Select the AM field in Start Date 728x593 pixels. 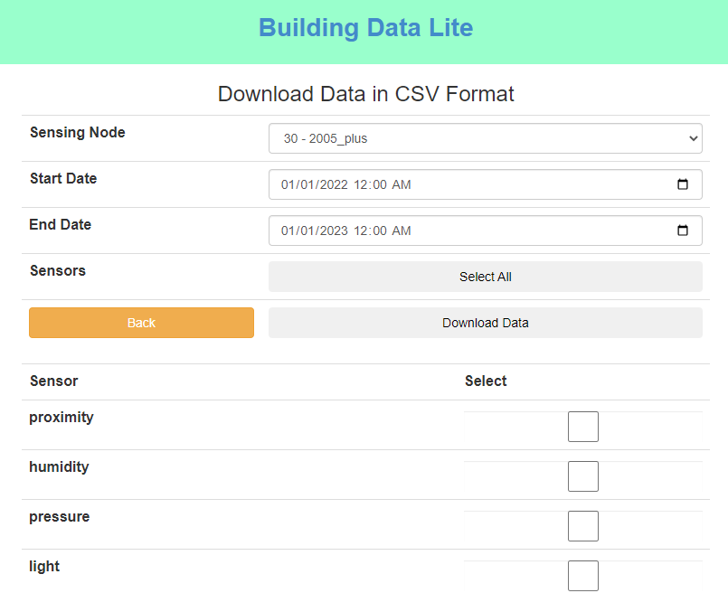(402, 184)
